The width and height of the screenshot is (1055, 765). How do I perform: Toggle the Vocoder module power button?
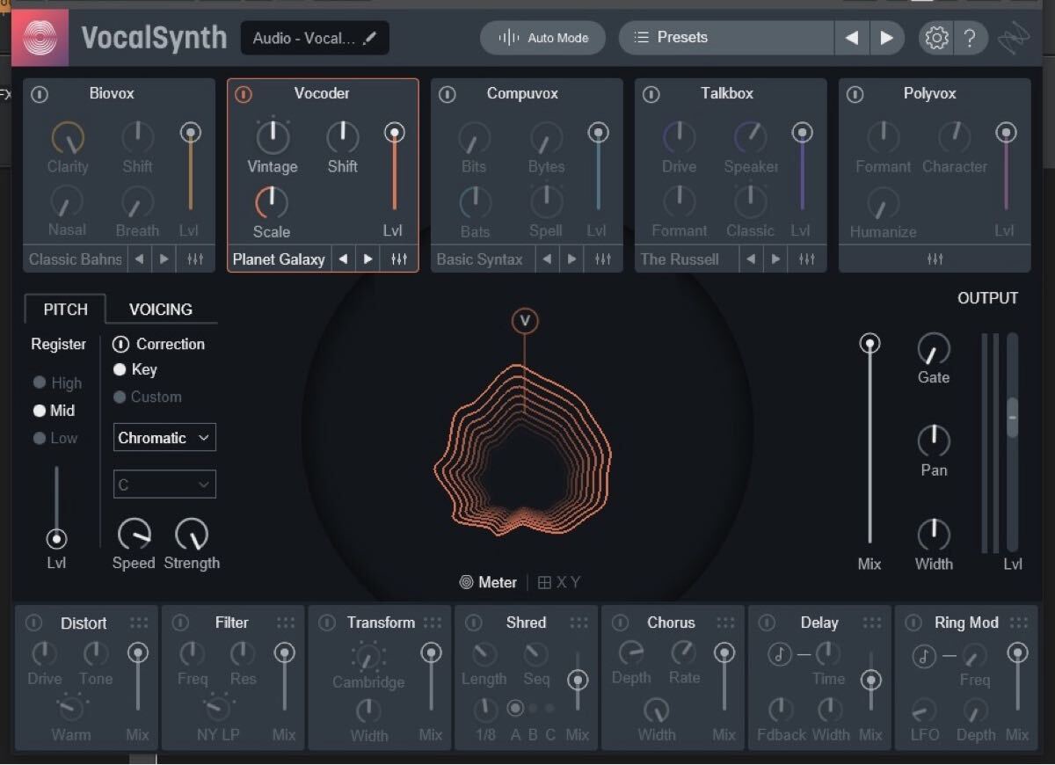[244, 94]
